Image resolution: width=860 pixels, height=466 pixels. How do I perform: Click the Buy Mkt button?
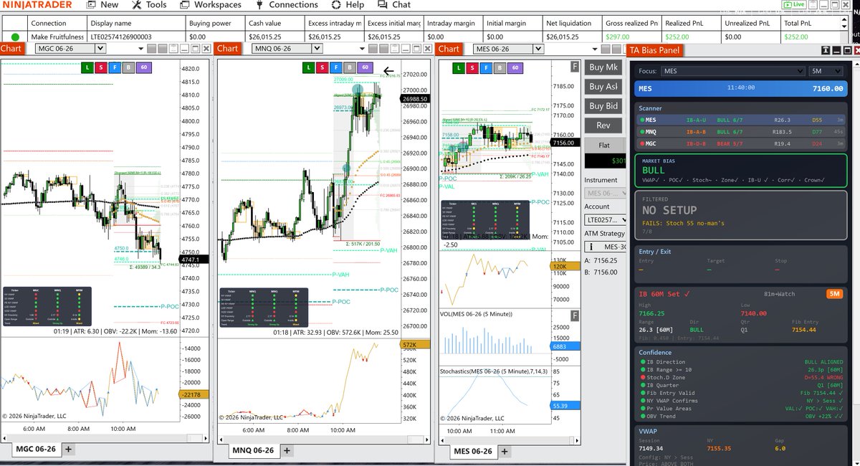(603, 67)
